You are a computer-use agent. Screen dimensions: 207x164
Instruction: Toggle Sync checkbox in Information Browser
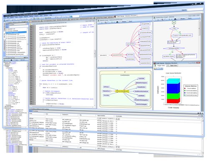pos(14,60)
